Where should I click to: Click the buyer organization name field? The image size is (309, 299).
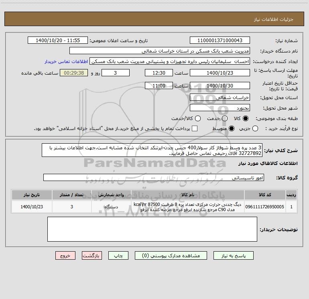point(160,51)
